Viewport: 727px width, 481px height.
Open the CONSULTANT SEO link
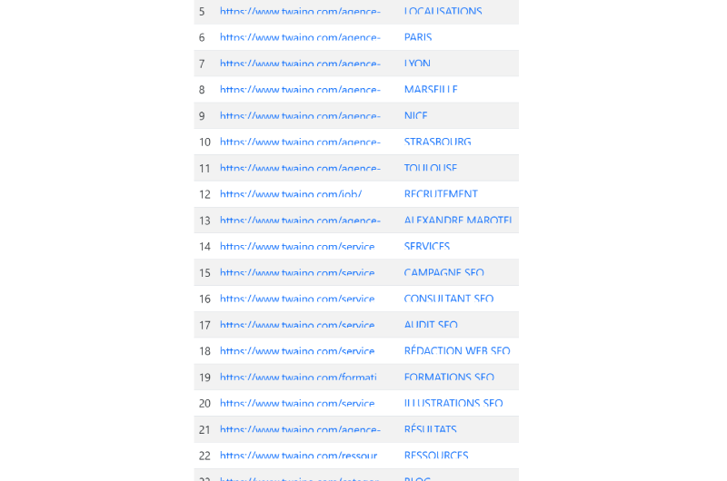[448, 299]
